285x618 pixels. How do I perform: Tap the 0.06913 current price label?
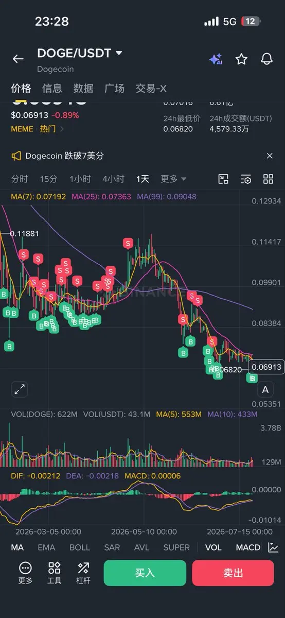266,367
